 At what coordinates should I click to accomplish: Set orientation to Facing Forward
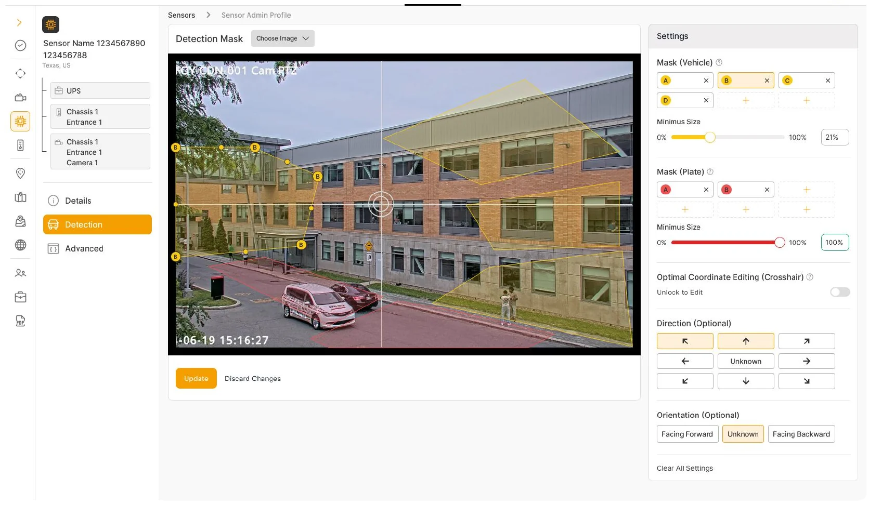click(x=688, y=434)
